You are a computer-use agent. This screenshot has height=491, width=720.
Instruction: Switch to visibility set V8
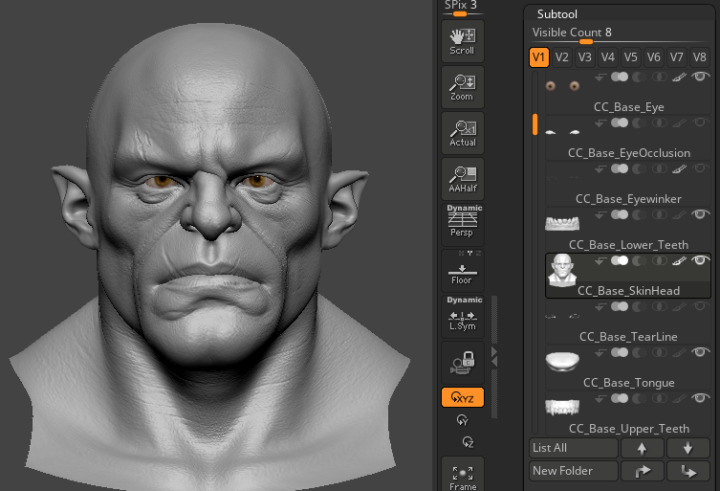(699, 57)
